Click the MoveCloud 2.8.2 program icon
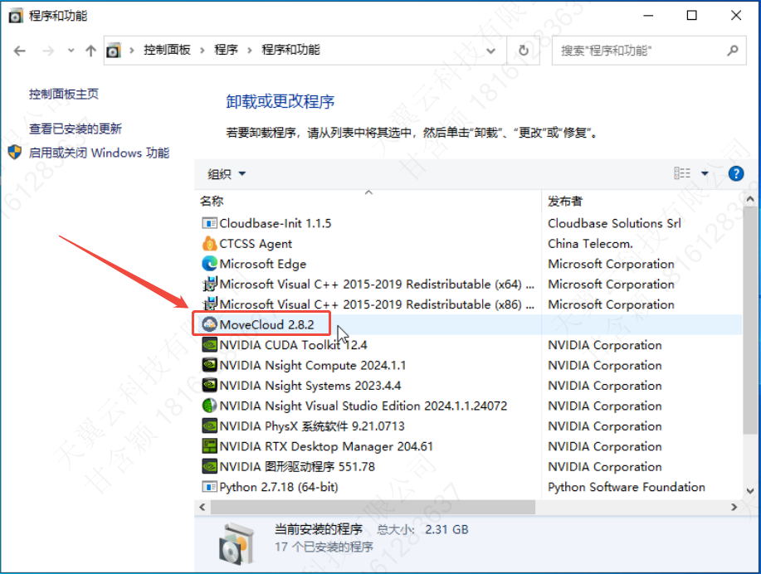761x574 pixels. click(209, 324)
